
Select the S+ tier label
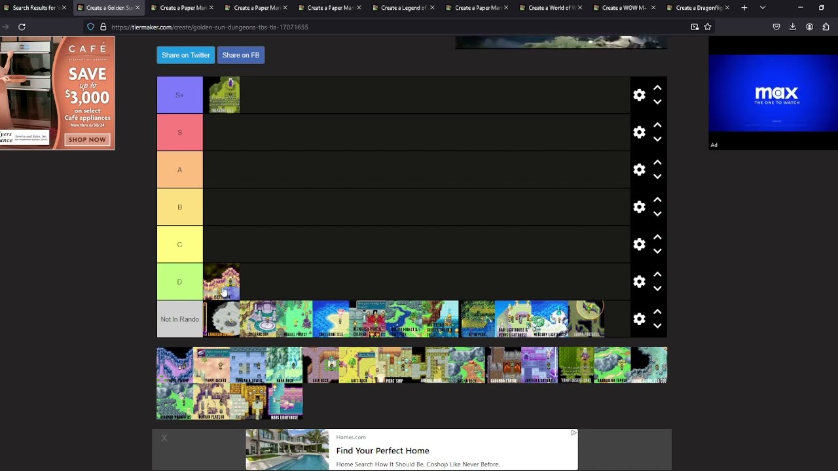coord(180,95)
